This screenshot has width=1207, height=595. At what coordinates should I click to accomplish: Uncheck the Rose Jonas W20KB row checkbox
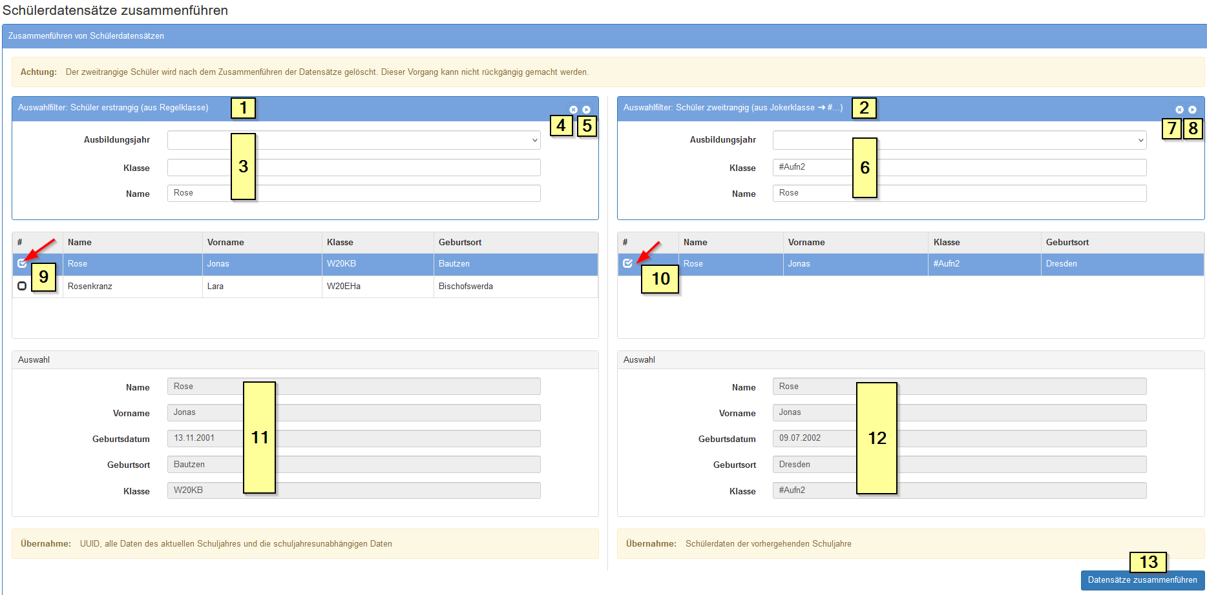(22, 263)
